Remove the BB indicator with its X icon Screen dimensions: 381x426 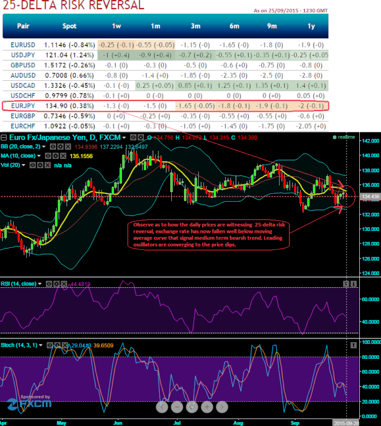click(x=68, y=147)
